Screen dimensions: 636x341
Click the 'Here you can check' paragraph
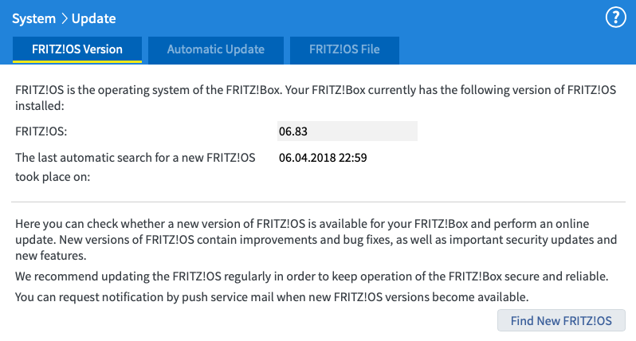(316, 240)
